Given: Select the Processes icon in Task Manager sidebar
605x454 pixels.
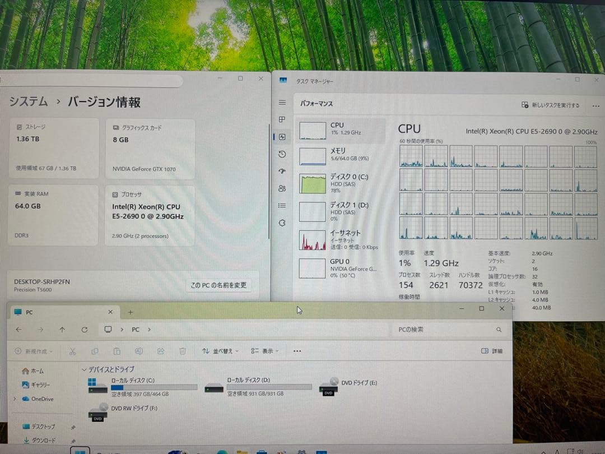Looking at the screenshot, I should point(281,119).
